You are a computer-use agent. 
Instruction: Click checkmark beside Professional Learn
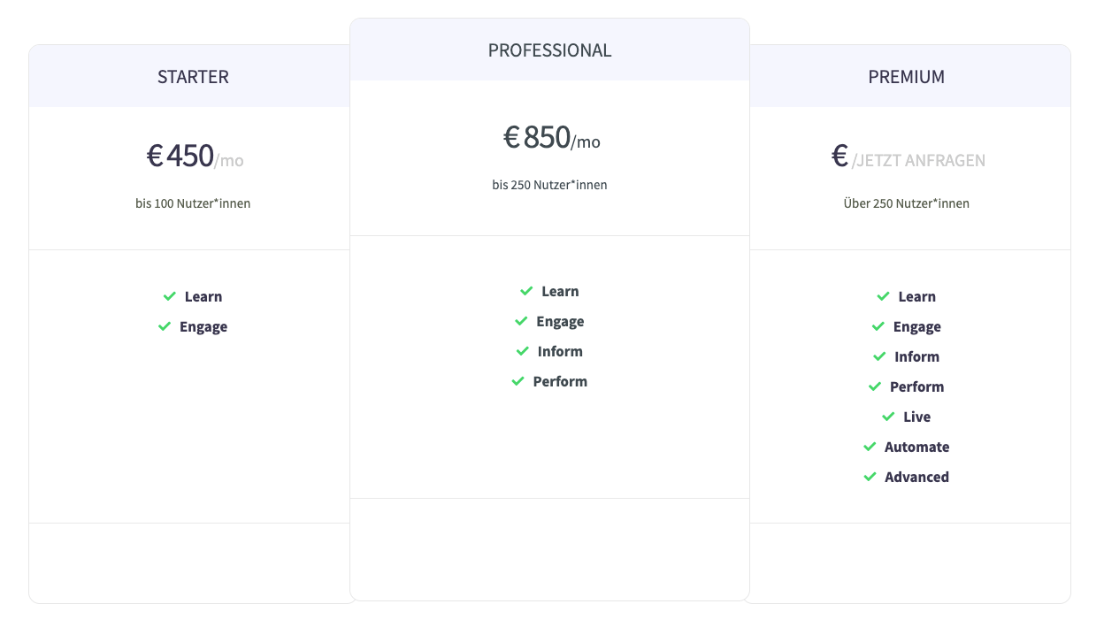[x=525, y=291]
